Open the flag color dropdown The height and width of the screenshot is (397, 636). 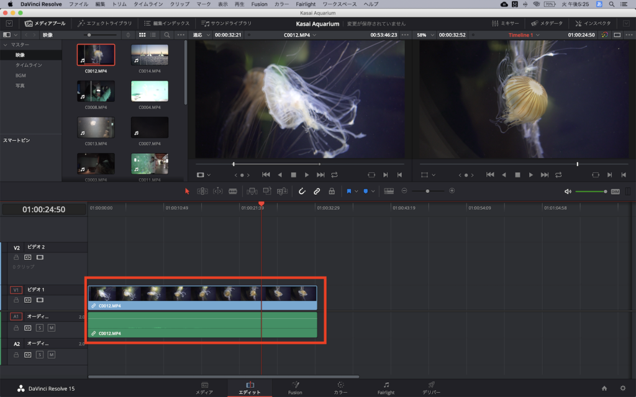coord(355,191)
